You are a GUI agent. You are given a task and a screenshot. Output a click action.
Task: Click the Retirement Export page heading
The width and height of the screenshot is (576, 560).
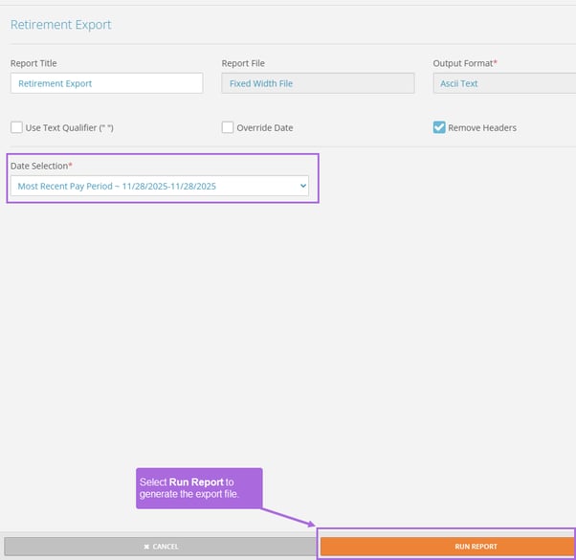click(60, 25)
